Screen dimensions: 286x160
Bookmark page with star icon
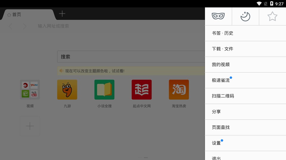coord(272,16)
